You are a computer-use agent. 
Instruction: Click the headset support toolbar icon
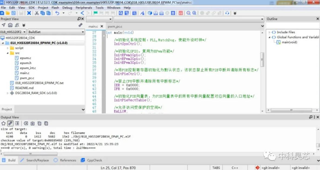(x=227, y=13)
